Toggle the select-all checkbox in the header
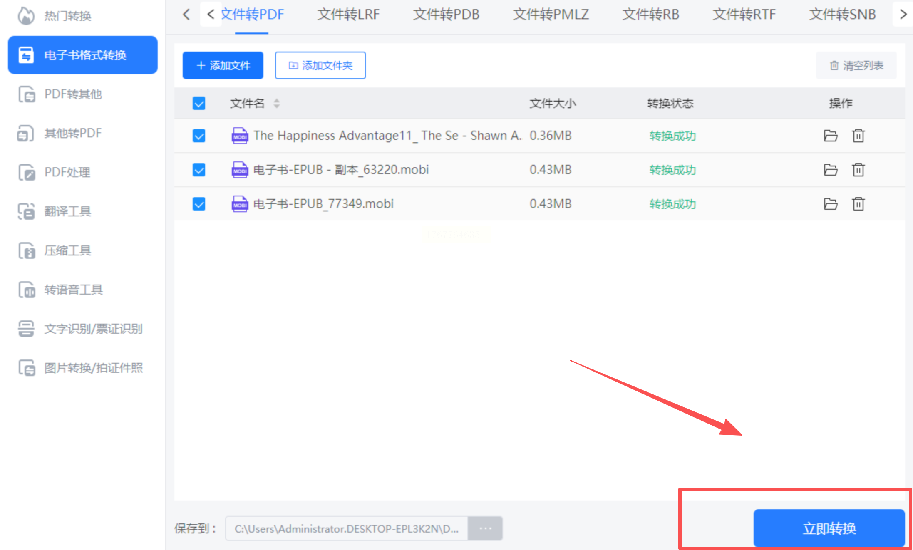 199,103
